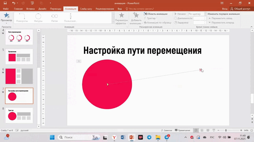
Task: Switch to the Главная tab
Action: (x=18, y=9)
